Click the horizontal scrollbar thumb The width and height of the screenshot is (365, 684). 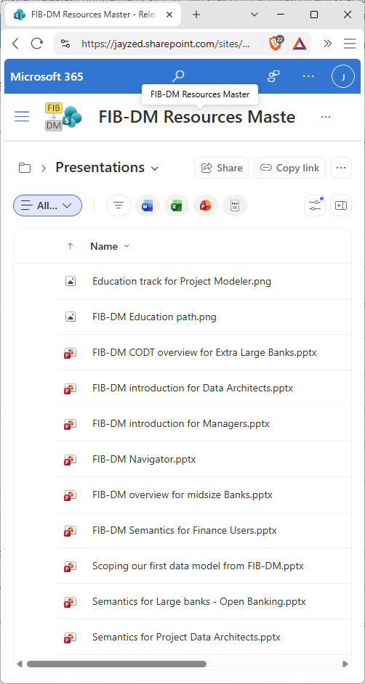116,664
